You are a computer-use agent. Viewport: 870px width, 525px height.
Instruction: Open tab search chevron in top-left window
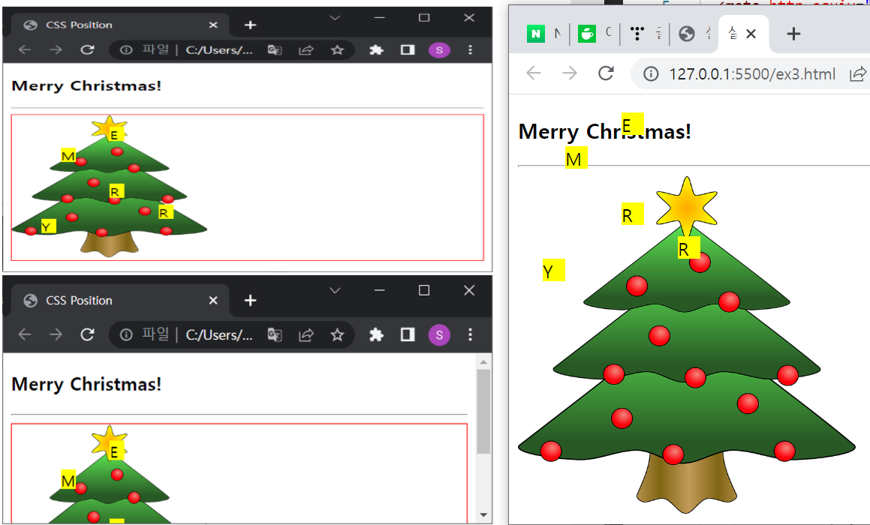335,18
